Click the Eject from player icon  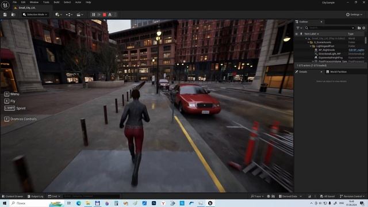coord(110,14)
